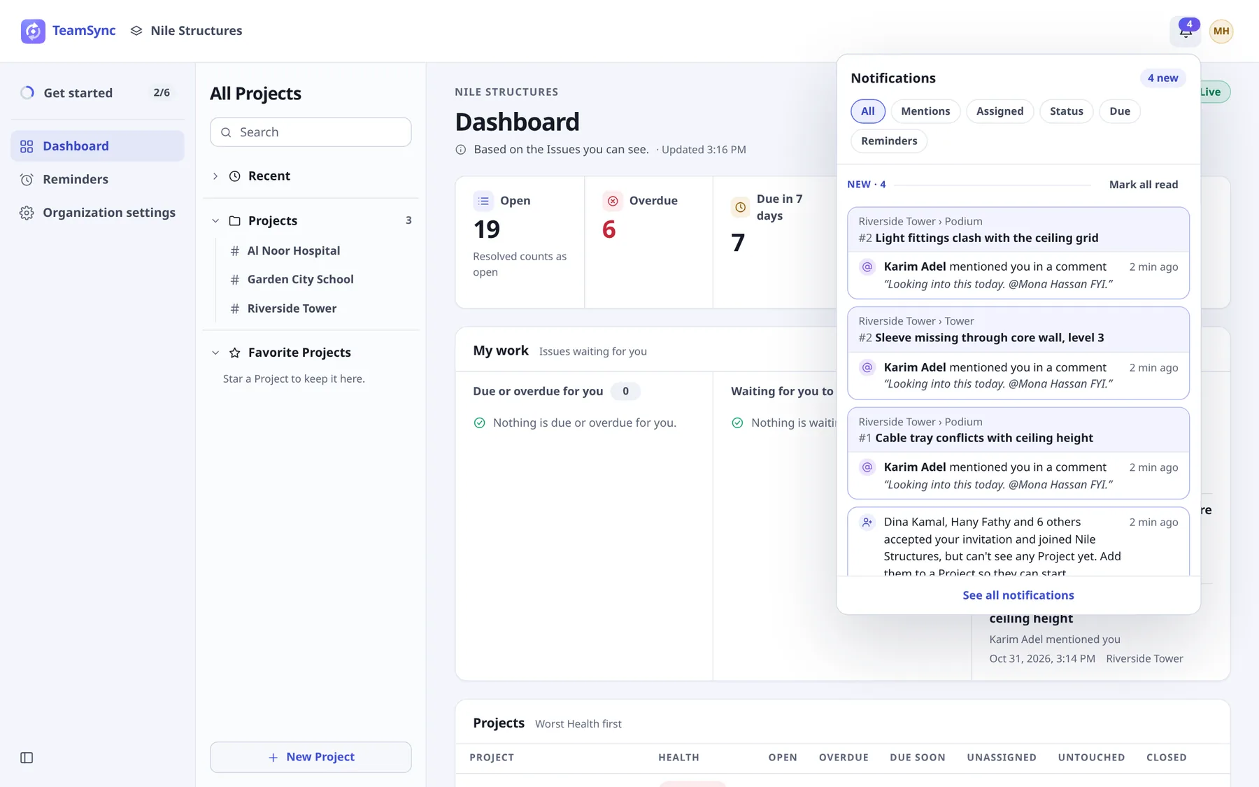
Task: Select the All notifications filter
Action: [x=868, y=111]
